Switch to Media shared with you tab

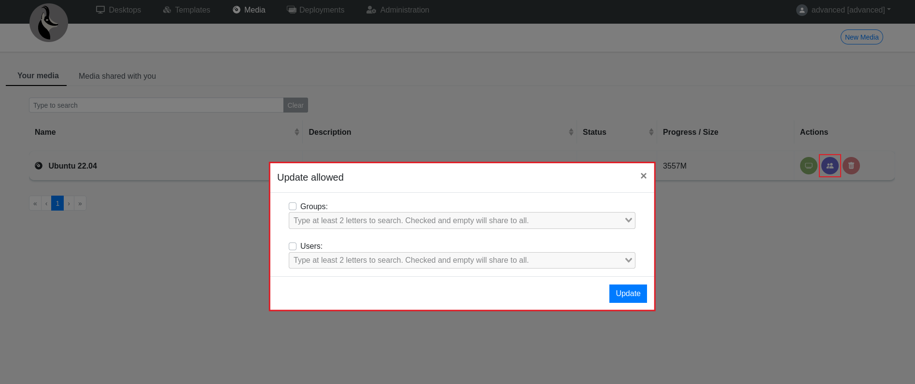[117, 76]
